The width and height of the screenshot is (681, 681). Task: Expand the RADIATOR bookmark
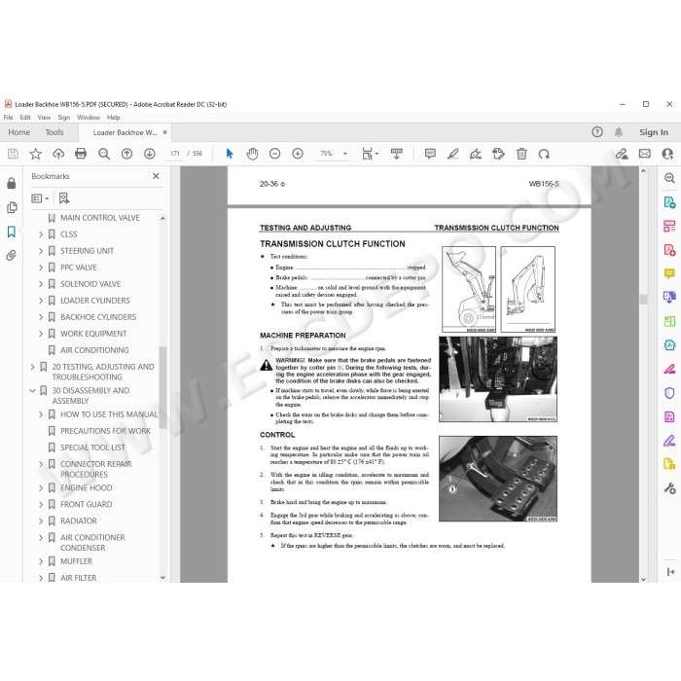pyautogui.click(x=41, y=521)
